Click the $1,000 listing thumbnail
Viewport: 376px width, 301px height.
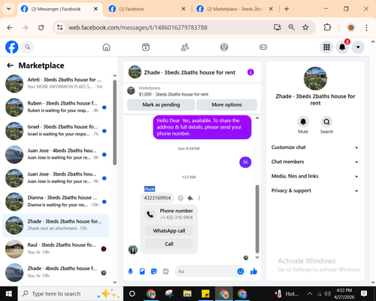pyautogui.click(x=131, y=90)
